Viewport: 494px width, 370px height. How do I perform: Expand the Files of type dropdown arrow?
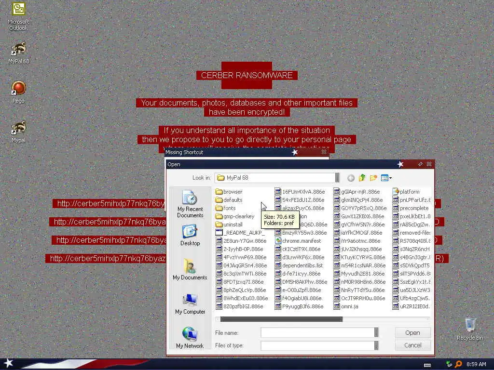tap(376, 345)
